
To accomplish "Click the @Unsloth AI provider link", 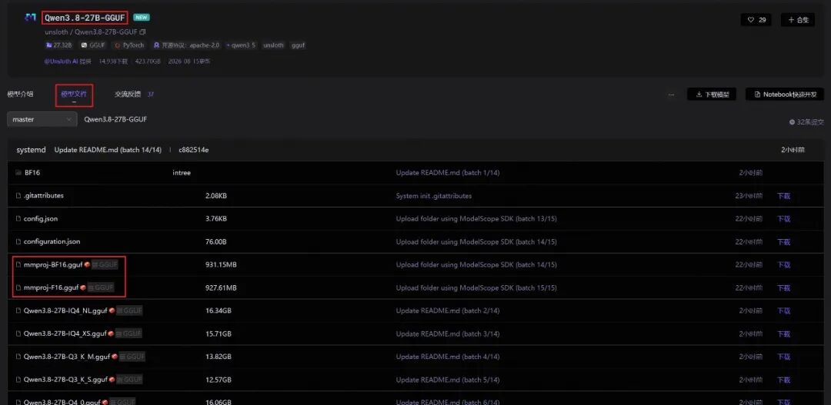I will (61, 61).
